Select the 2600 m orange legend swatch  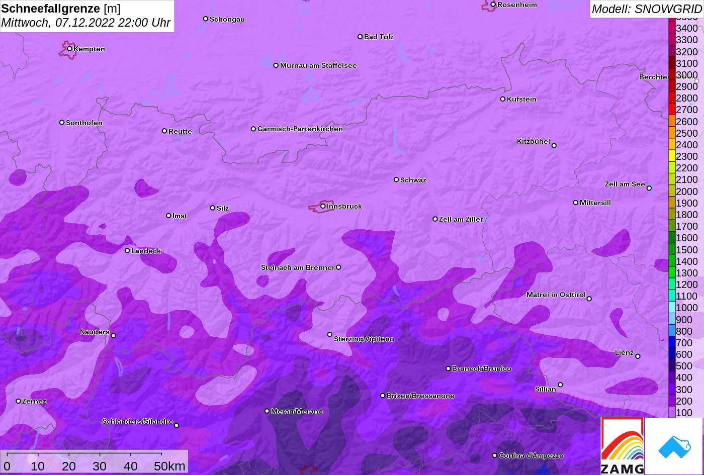point(672,121)
